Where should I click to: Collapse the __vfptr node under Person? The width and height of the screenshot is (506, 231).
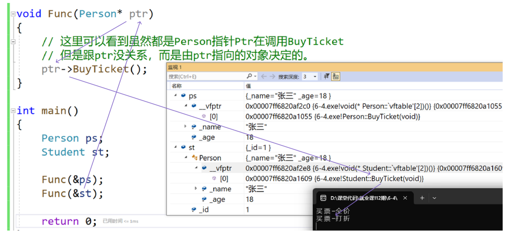coord(196,168)
